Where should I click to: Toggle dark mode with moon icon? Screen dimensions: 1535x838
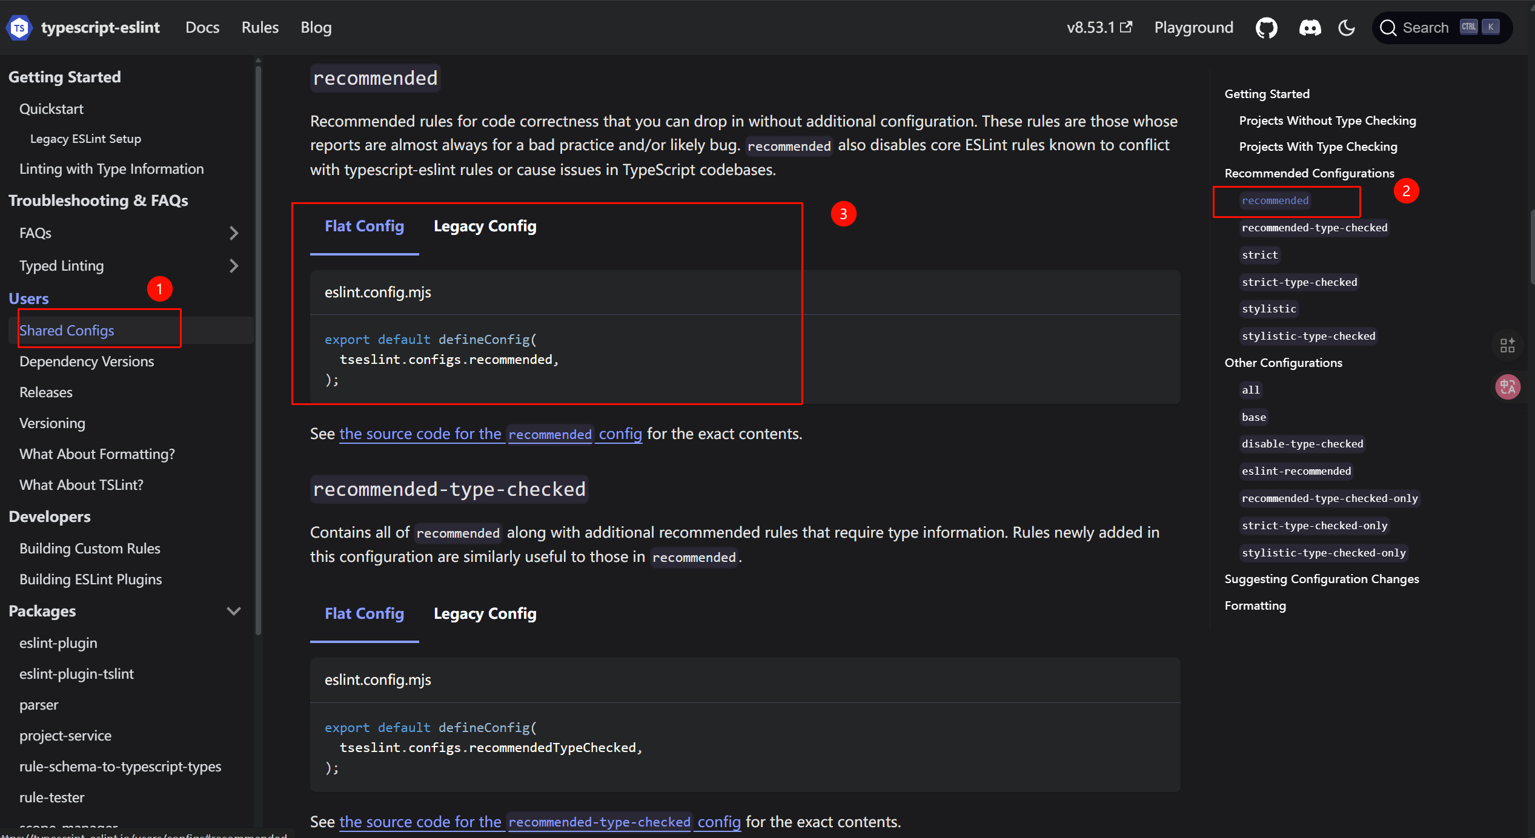click(x=1346, y=28)
